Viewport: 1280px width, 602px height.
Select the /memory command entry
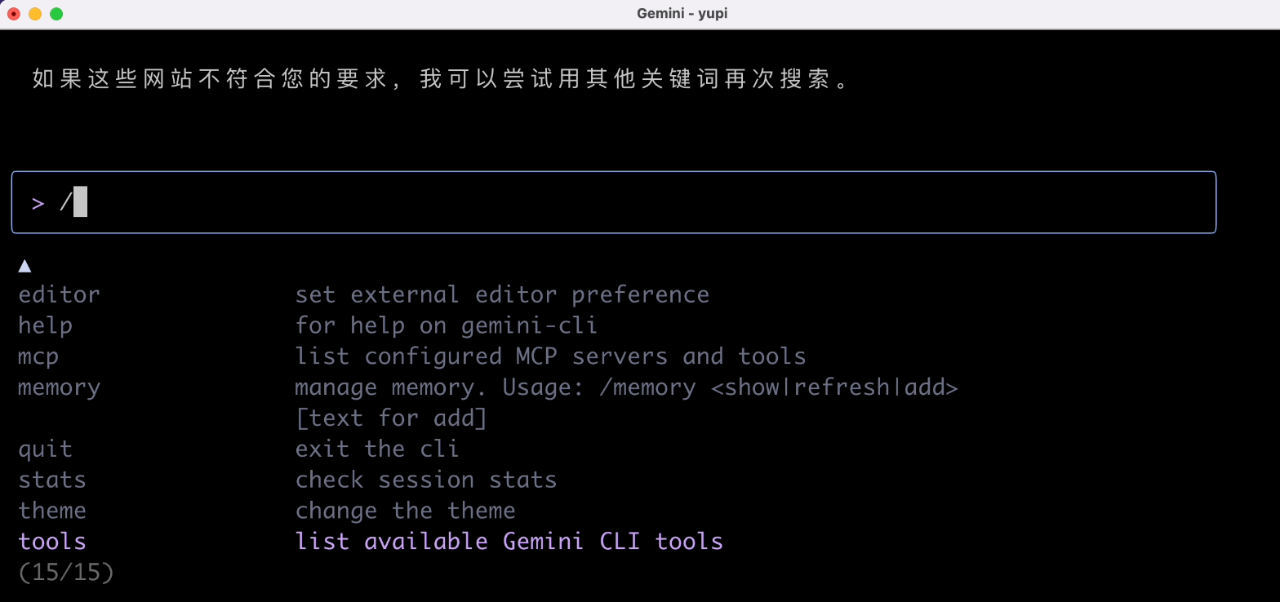(x=58, y=387)
